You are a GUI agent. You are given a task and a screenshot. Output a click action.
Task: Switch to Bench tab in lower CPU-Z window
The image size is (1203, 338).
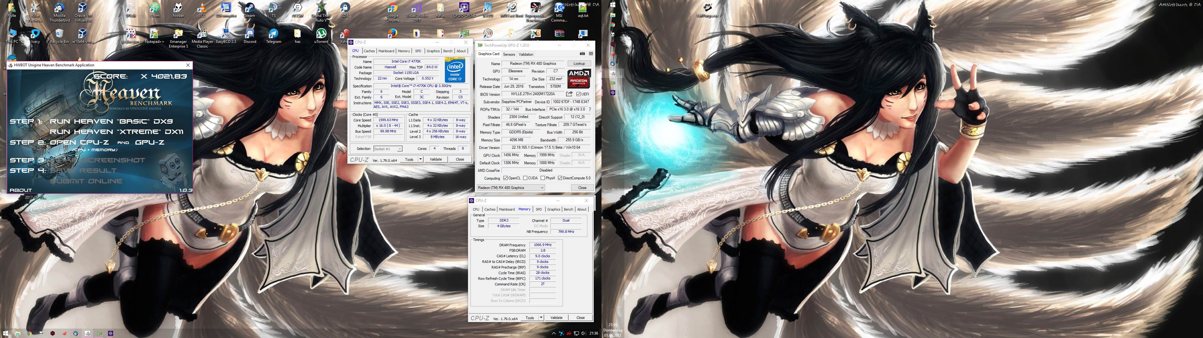pos(568,209)
